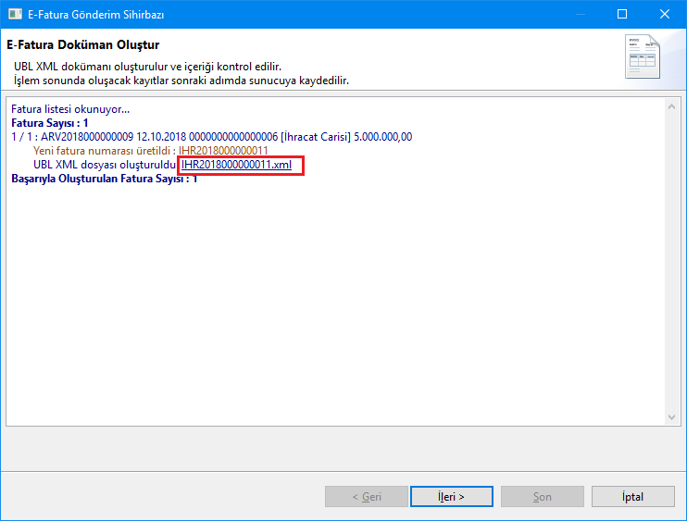Select the 'Fatura listesi okunuyor...' log line

[70, 109]
